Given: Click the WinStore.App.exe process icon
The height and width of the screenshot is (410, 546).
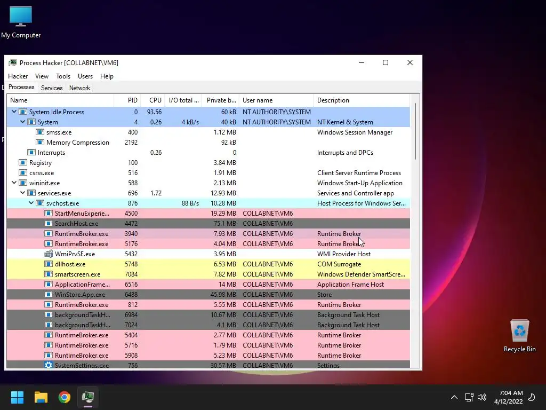Looking at the screenshot, I should (x=49, y=294).
